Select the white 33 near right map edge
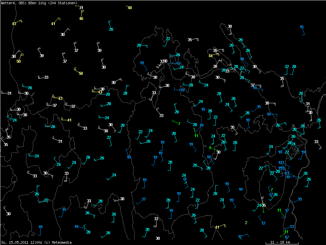Image resolution: width=326 pixels, height=245 pixels. pyautogui.click(x=316, y=141)
